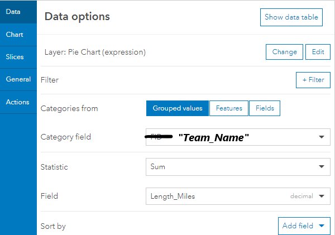Click the Layer: Pie Chart (expression) label

click(95, 52)
